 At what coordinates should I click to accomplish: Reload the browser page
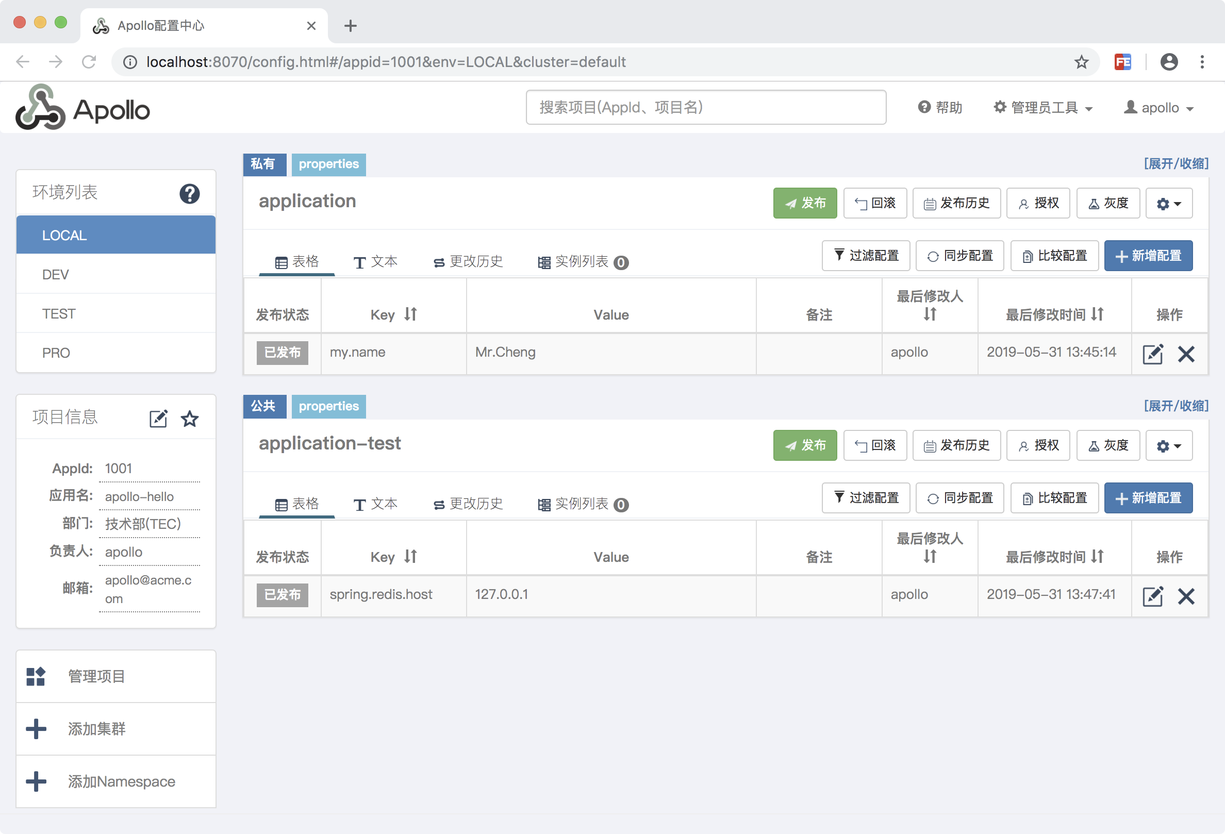89,62
